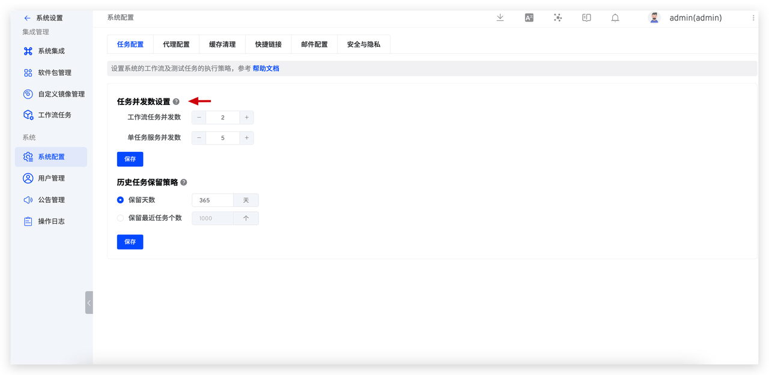Viewport: 769px width, 375px height.
Task: Click the notification bell icon
Action: (615, 18)
